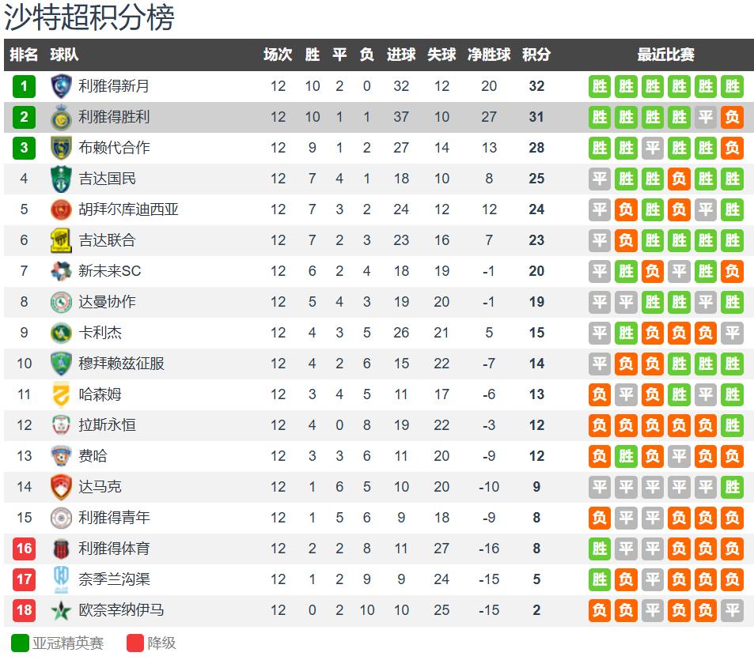Click the 利雅得新月 club crest icon

pyautogui.click(x=61, y=86)
